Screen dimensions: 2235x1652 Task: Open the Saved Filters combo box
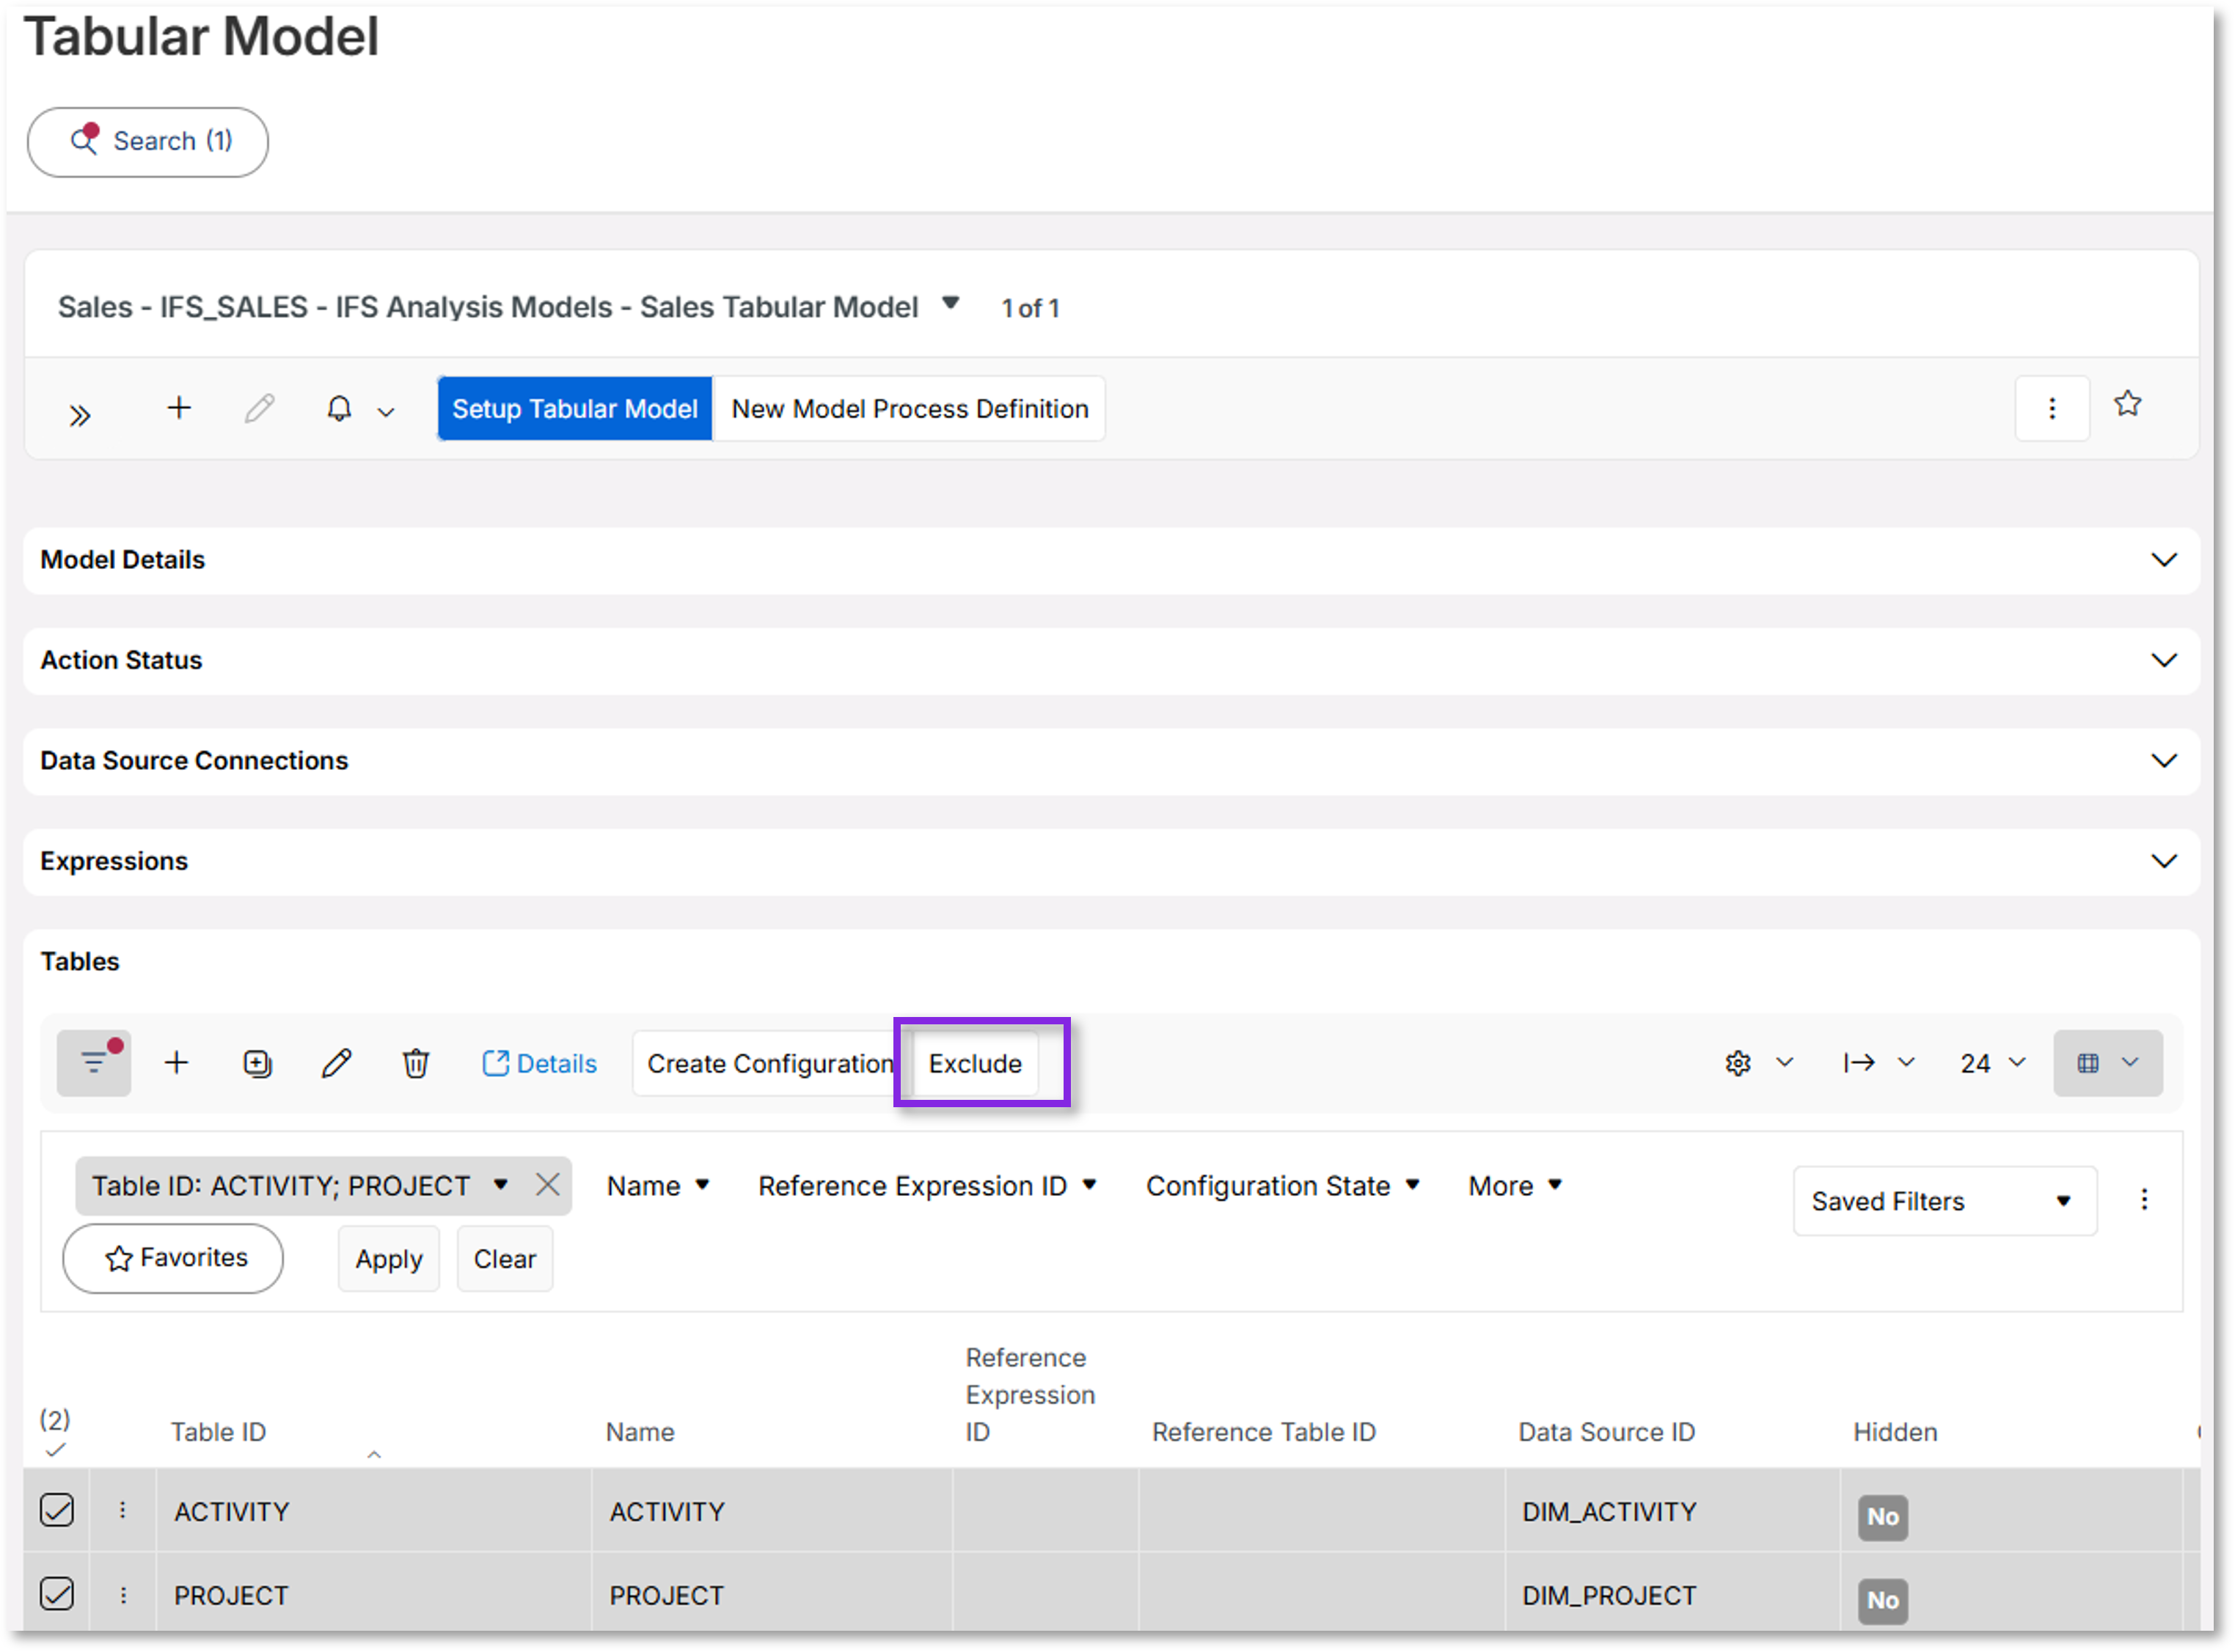click(x=1945, y=1201)
